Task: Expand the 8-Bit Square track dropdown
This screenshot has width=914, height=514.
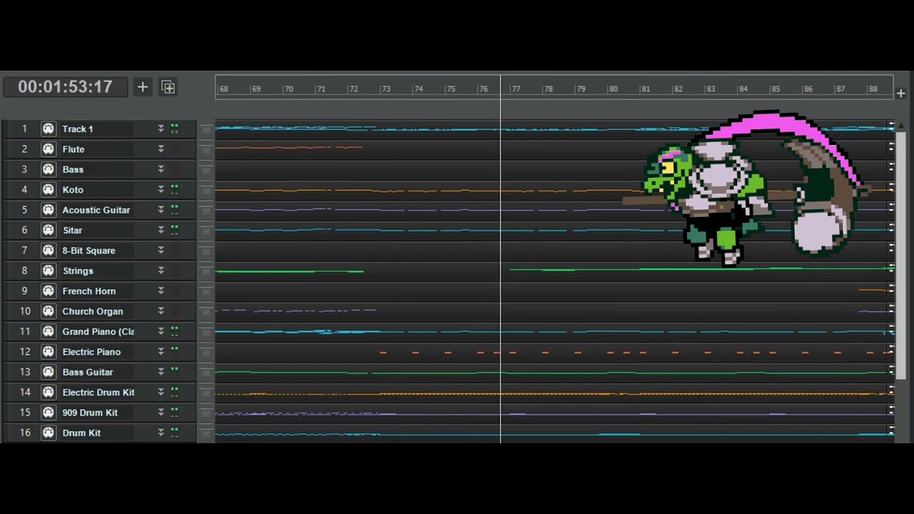Action: pos(161,251)
